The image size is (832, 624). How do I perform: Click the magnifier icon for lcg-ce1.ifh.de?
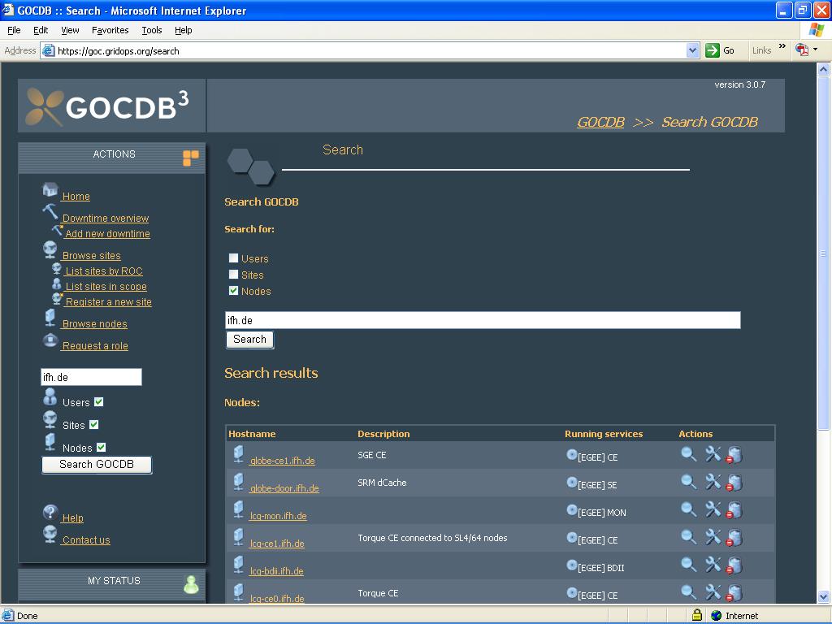click(689, 537)
